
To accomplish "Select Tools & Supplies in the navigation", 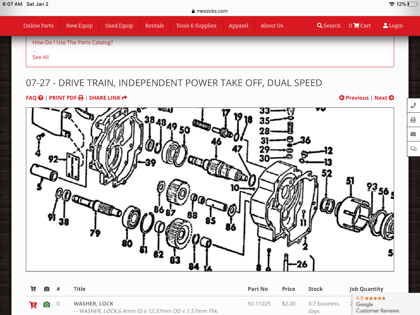I will point(196,26).
